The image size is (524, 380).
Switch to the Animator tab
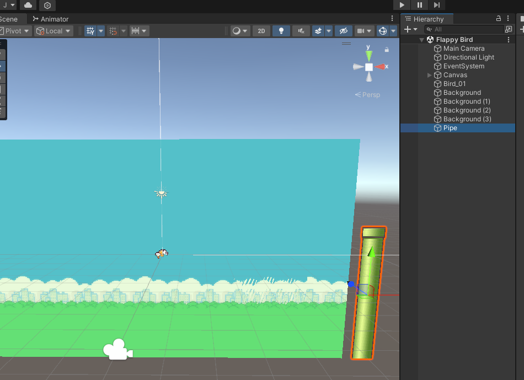tap(50, 19)
